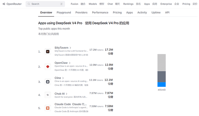Focus the Search input field
This screenshot has width=199, height=116.
click(45, 4)
